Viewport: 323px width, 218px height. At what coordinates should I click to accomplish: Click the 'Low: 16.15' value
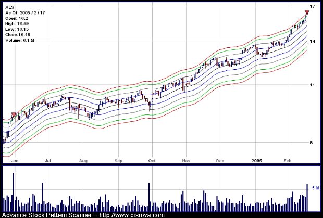point(17,29)
